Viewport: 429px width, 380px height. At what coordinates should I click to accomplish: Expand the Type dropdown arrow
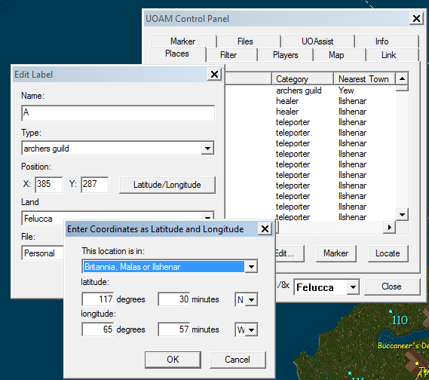coord(207,149)
